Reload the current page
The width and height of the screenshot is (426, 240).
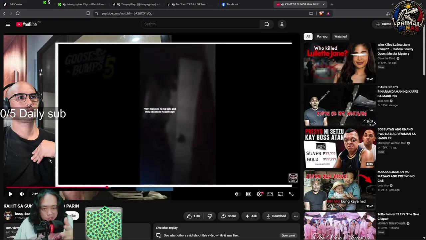(x=18, y=13)
